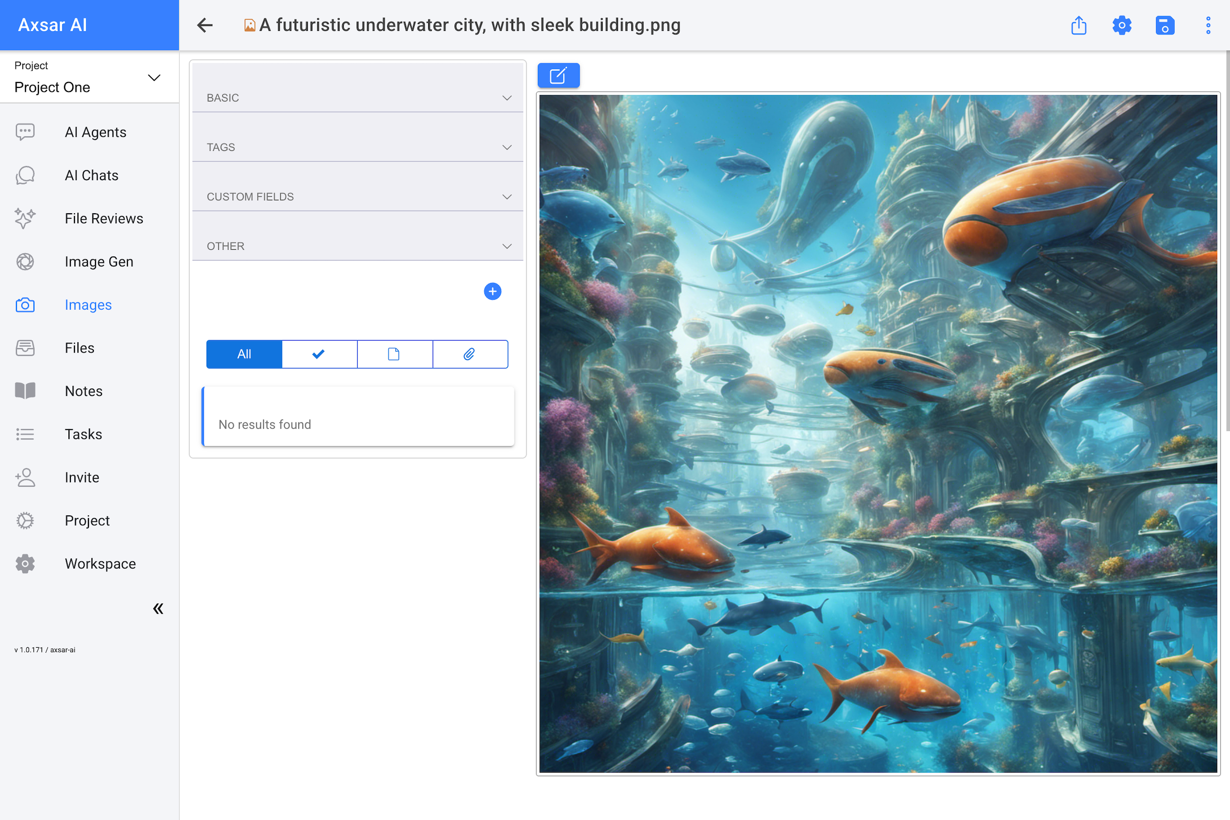Open the three-dot more options menu
The height and width of the screenshot is (820, 1230).
(x=1208, y=25)
